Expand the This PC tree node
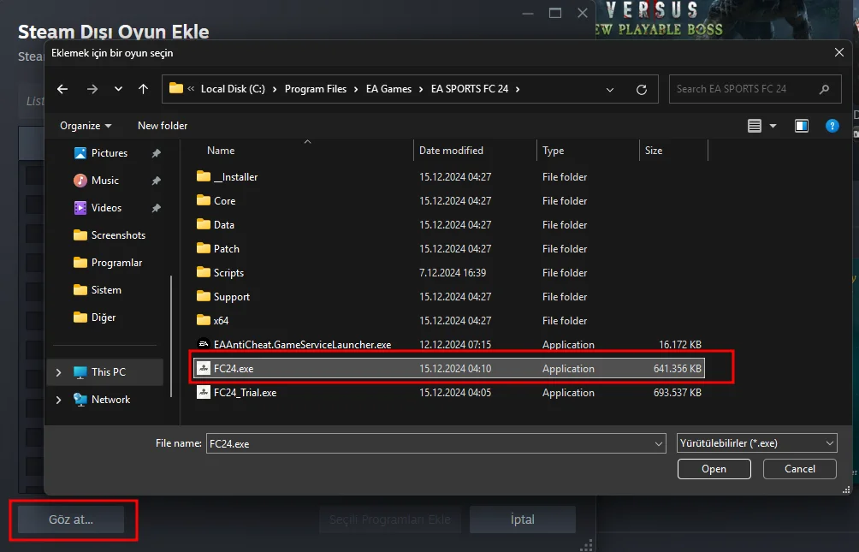The image size is (859, 552). [x=59, y=372]
